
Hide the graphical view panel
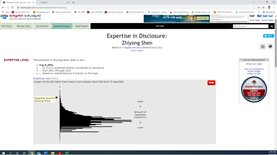click(211, 82)
